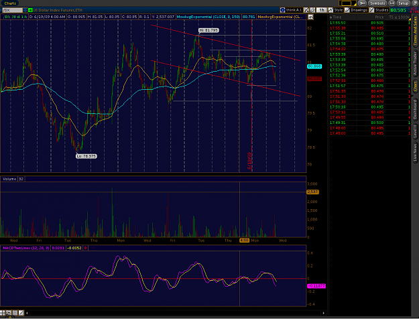Click the 4:00 time axis marker
This screenshot has height=319, width=419.
tap(244, 240)
